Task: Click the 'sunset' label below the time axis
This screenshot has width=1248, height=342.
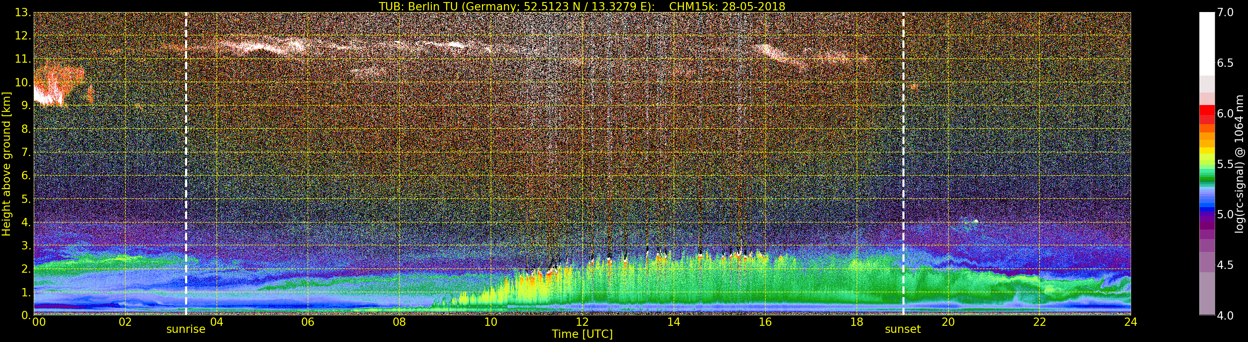Action: click(903, 330)
